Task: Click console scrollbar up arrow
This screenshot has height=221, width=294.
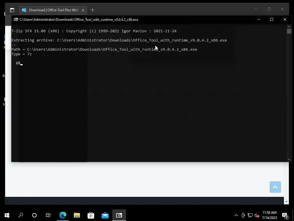Action: click(x=289, y=27)
